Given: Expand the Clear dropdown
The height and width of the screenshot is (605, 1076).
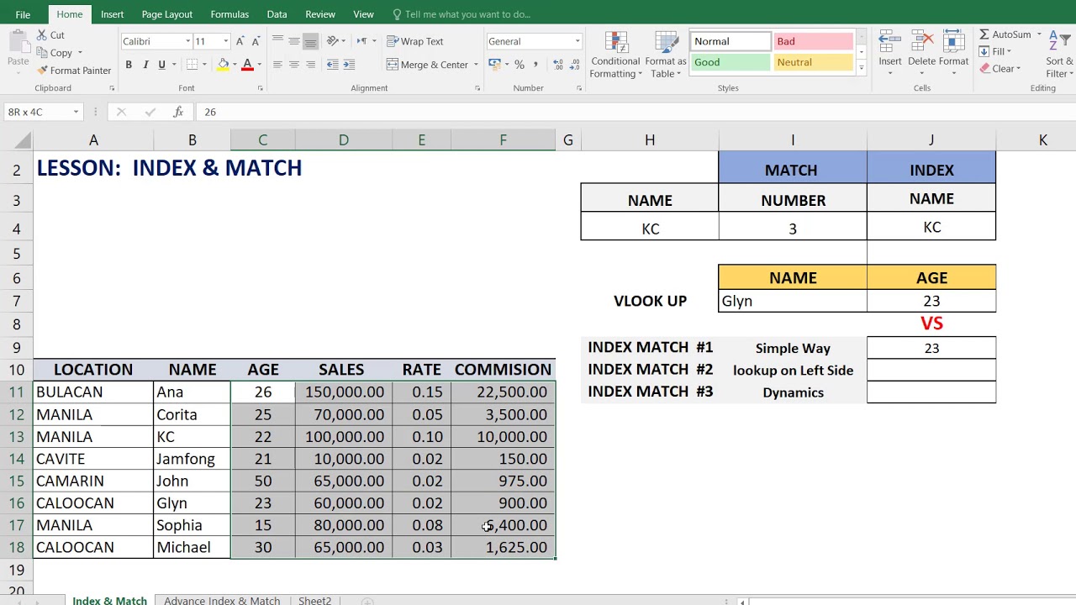Looking at the screenshot, I should click(1019, 69).
